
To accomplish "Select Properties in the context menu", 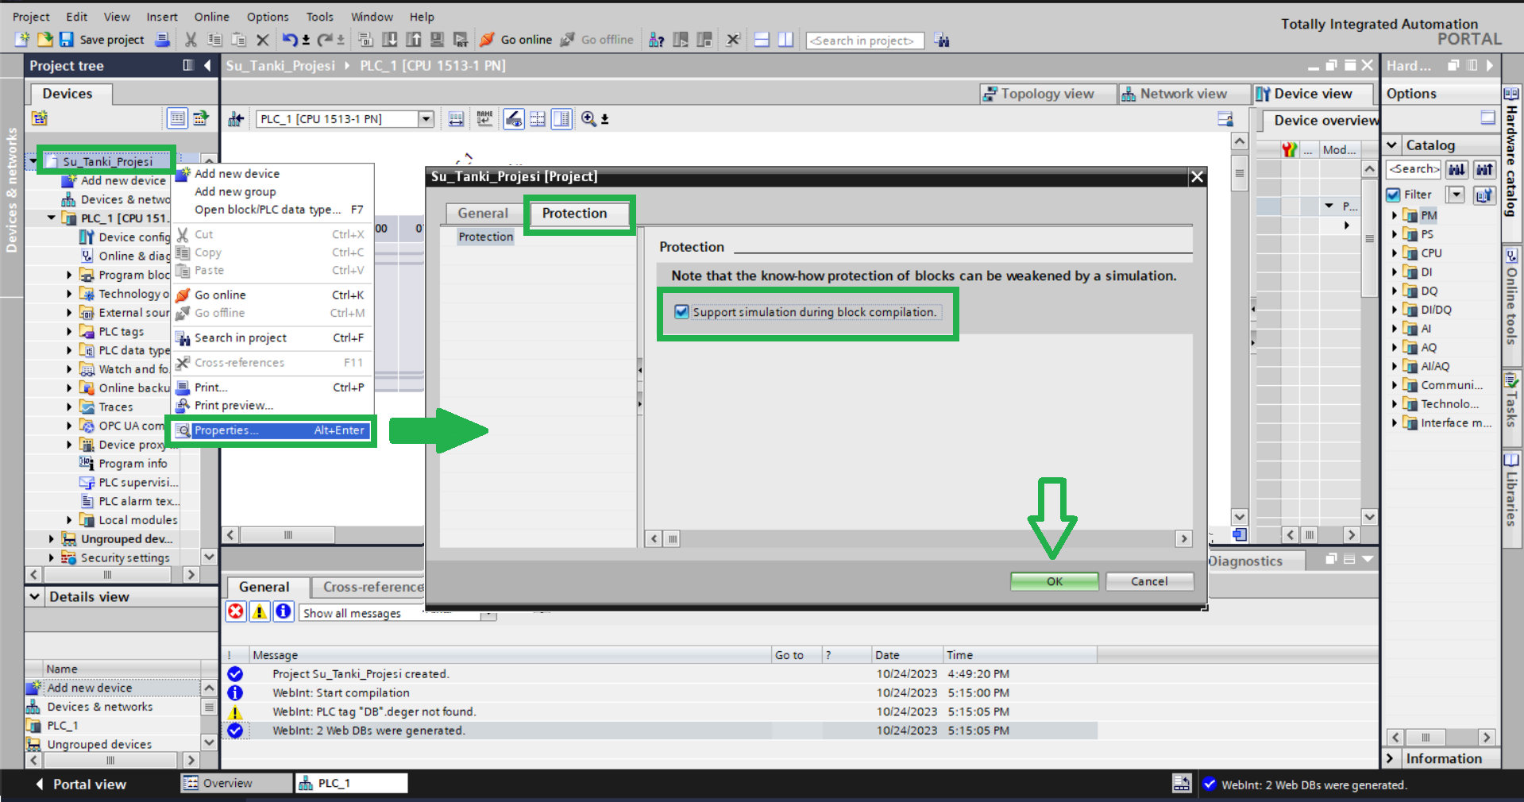I will pyautogui.click(x=270, y=430).
